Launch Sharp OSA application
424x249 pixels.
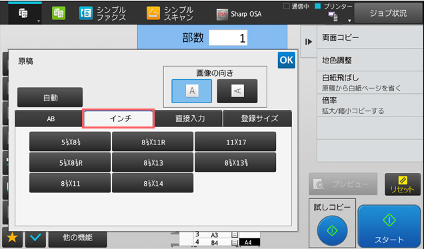[239, 14]
